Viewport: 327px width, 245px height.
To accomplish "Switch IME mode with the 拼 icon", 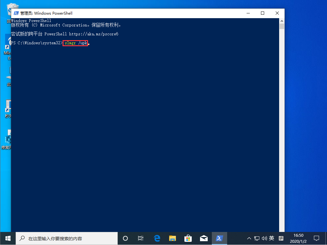I will click(x=281, y=238).
